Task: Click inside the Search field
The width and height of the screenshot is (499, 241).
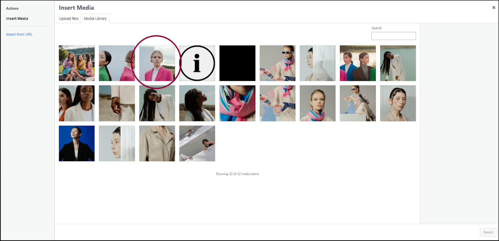Action: pyautogui.click(x=393, y=36)
